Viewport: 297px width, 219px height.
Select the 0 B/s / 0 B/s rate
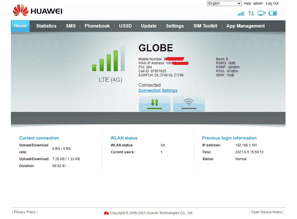click(x=61, y=149)
